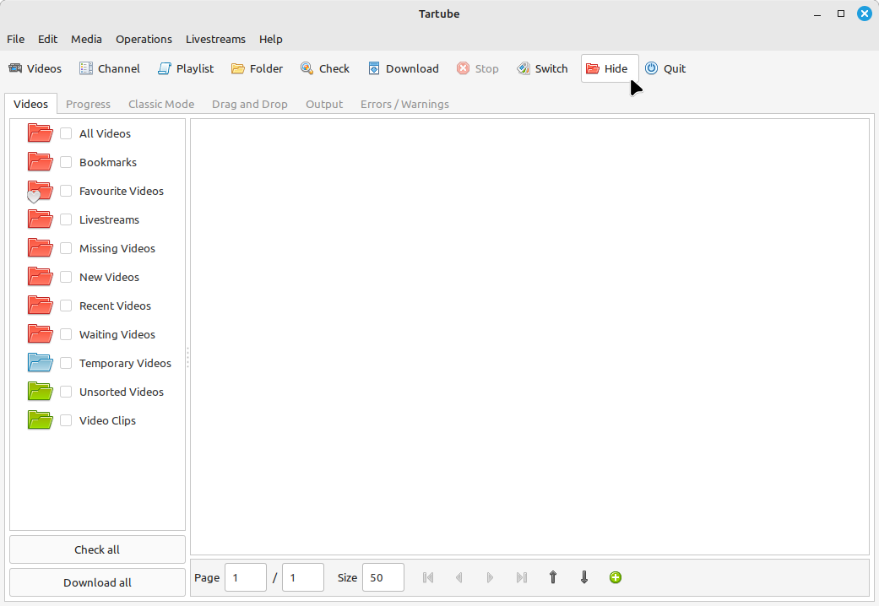The image size is (879, 606).
Task: Tick the All Videos checkbox
Action: (66, 133)
